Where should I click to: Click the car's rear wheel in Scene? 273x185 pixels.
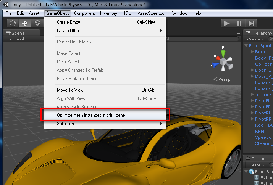[231, 163]
